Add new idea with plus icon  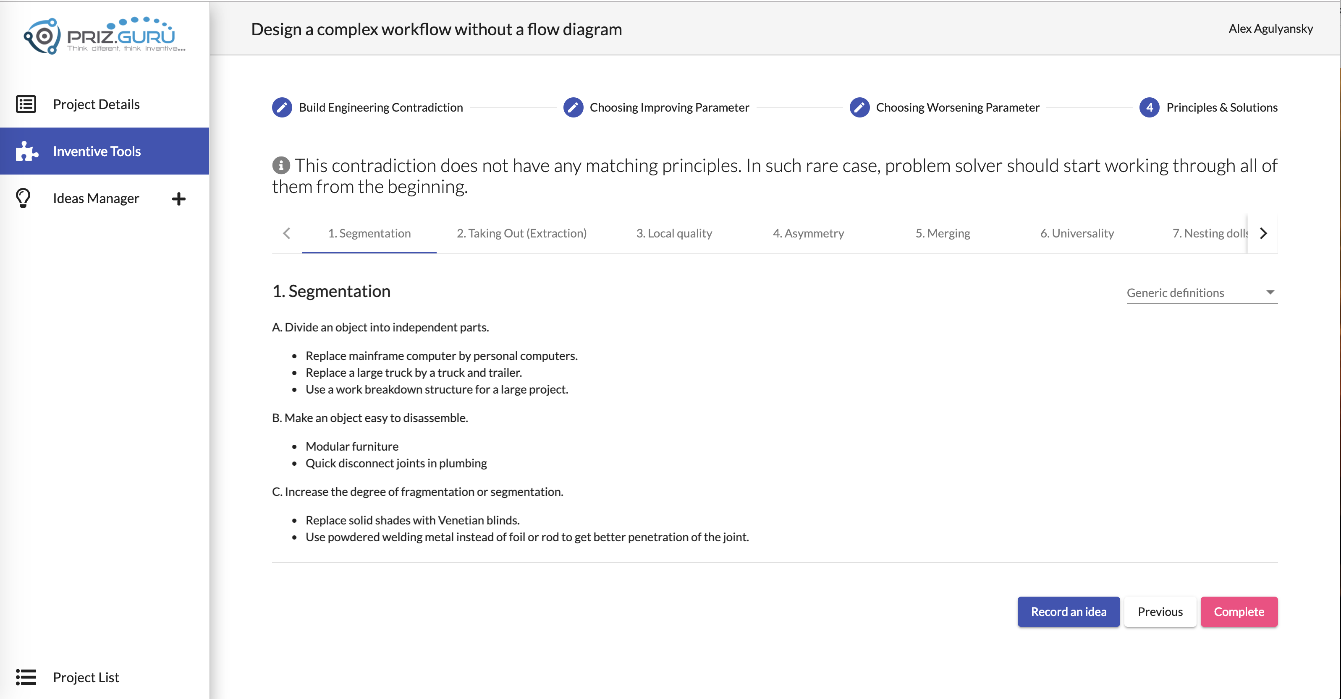click(x=178, y=199)
